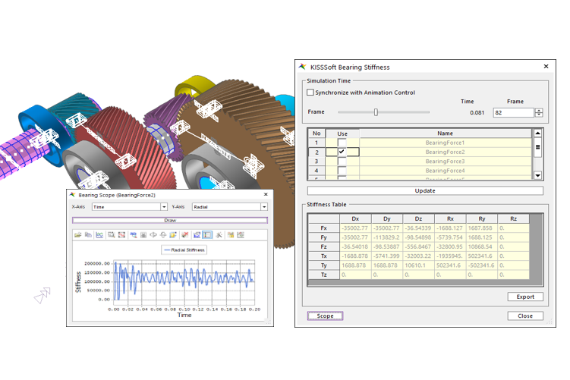Click the 3D zoom icon in scope toolbar
The height and width of the screenshot is (380, 570).
coord(134,235)
